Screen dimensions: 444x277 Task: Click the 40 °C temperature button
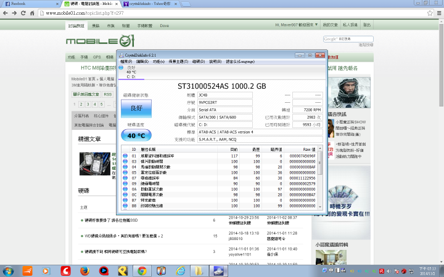pos(136,135)
